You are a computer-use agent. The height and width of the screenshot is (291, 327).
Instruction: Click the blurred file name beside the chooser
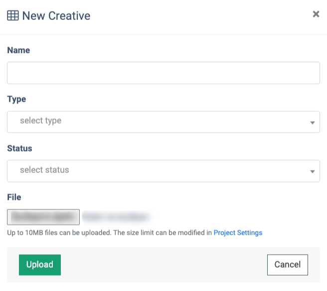(x=116, y=217)
